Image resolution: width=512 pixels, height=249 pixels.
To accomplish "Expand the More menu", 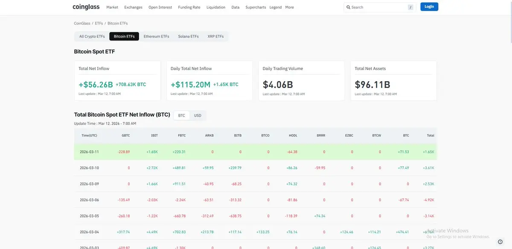I will tap(290, 7).
